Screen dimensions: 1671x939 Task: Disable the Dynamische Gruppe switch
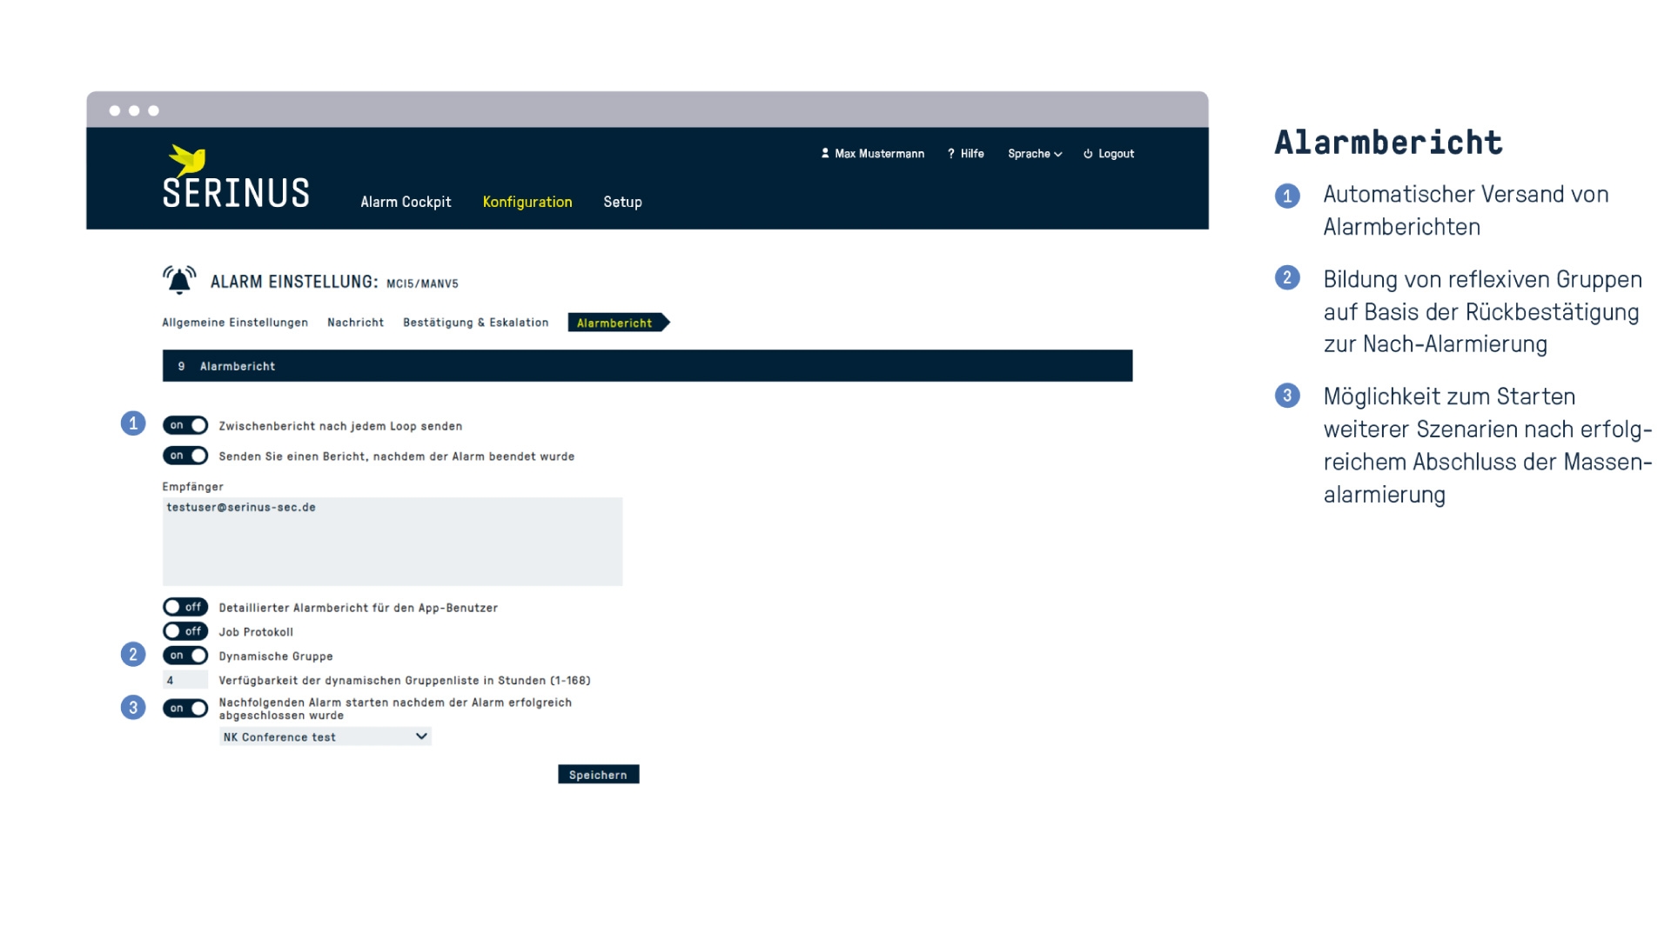(x=185, y=656)
